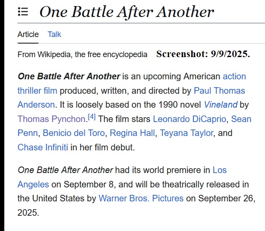The height and width of the screenshot is (231, 265).
Task: Click the page title One Battle After Another
Action: [127, 12]
